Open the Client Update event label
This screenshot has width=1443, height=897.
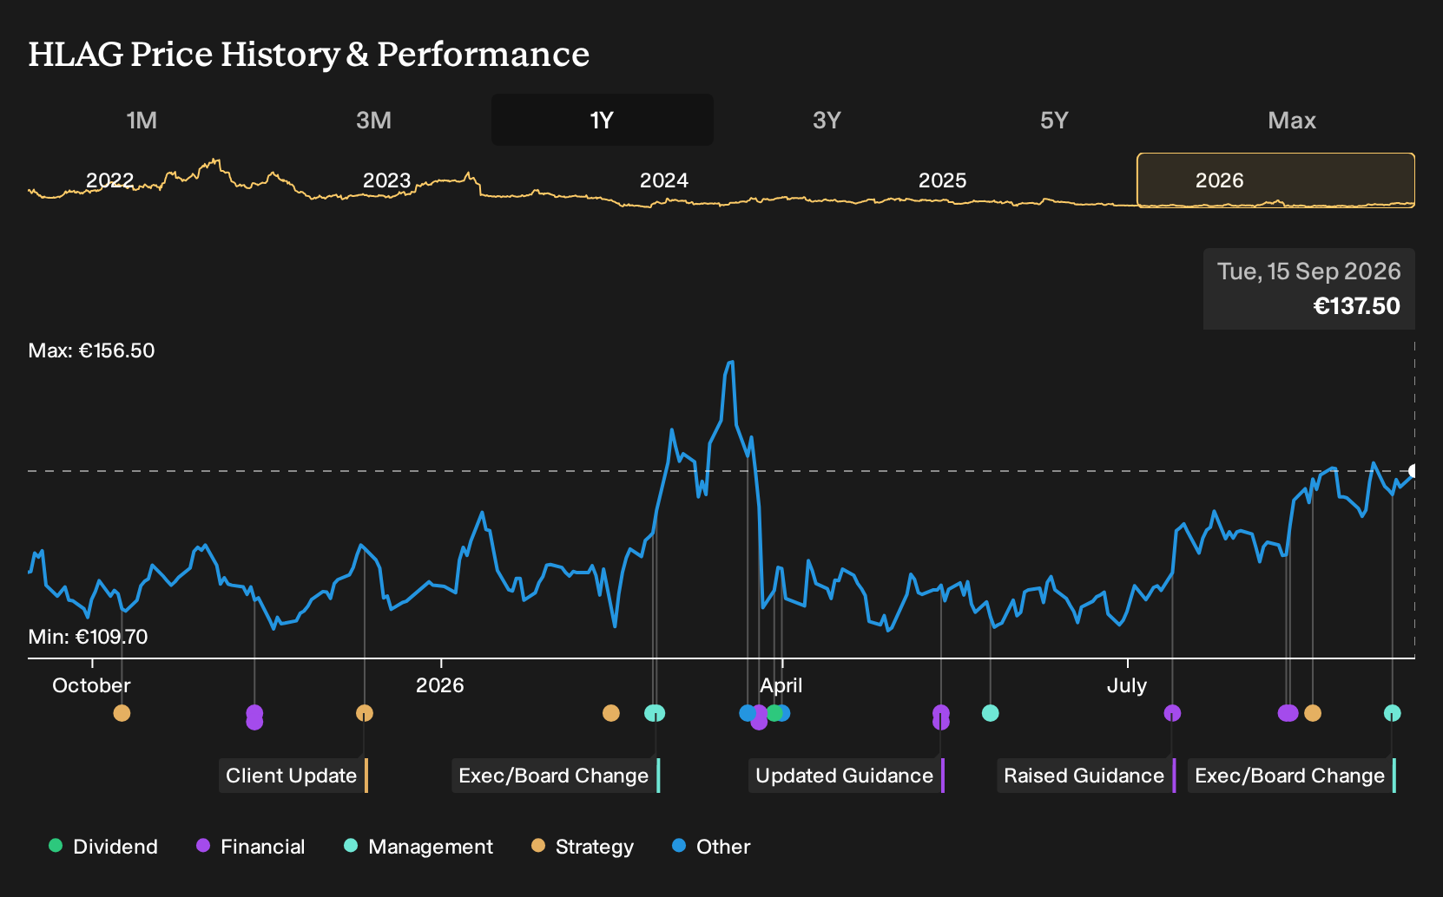(293, 776)
